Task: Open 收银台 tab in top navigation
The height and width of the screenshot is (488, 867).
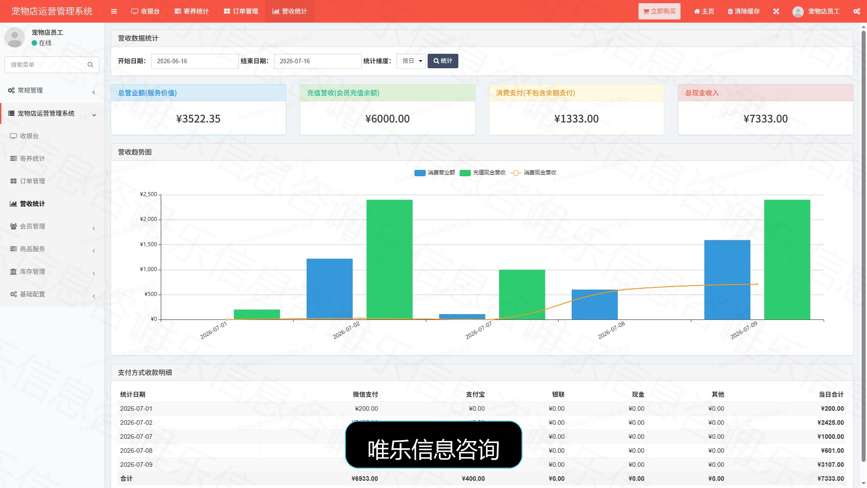Action: pos(145,11)
